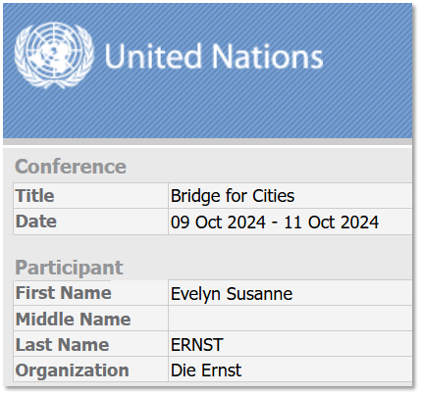Select the Die Ernst organization value

206,370
